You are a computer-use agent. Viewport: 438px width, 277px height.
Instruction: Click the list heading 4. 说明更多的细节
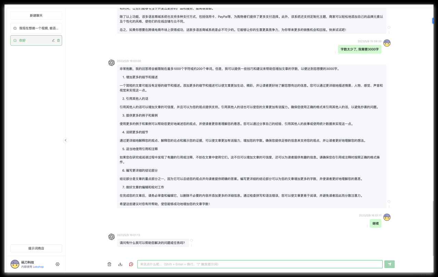pyautogui.click(x=136, y=132)
